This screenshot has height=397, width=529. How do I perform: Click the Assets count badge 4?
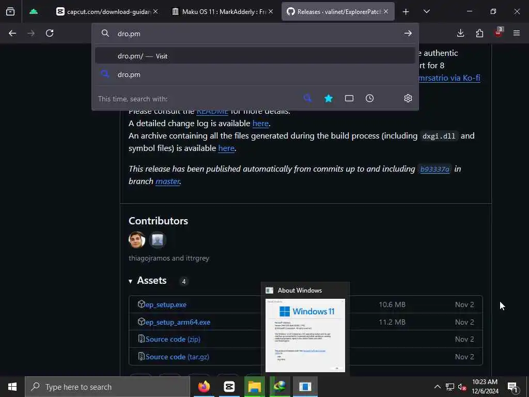click(x=183, y=281)
